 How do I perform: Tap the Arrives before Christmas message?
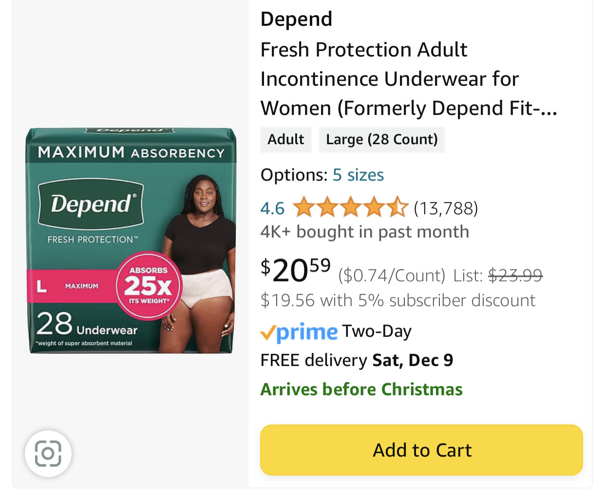(361, 390)
